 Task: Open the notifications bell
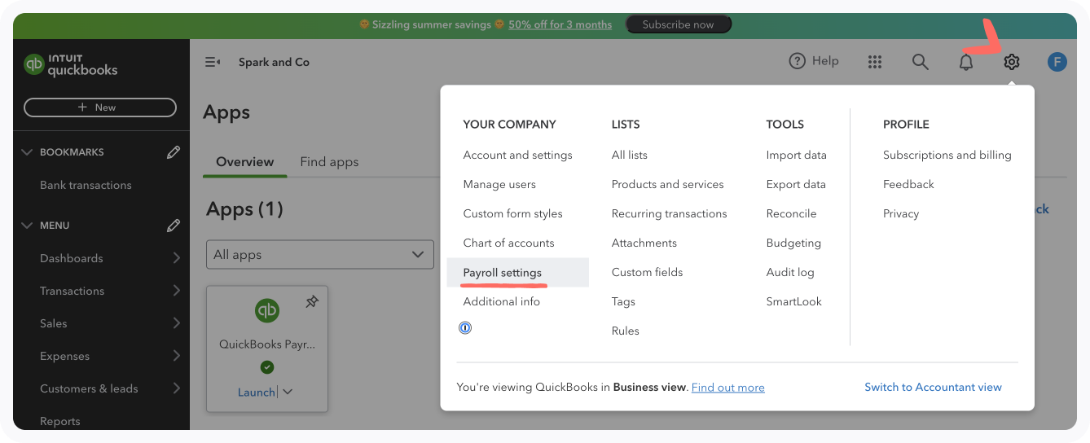point(965,62)
